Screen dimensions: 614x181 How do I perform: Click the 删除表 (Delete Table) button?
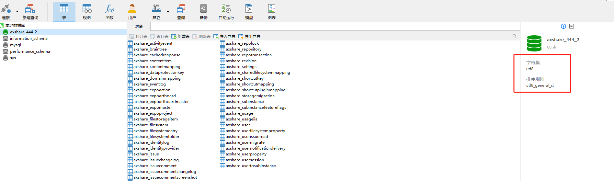[x=201, y=36]
